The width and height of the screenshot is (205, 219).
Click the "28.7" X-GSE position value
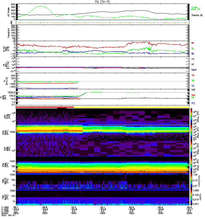16,207
